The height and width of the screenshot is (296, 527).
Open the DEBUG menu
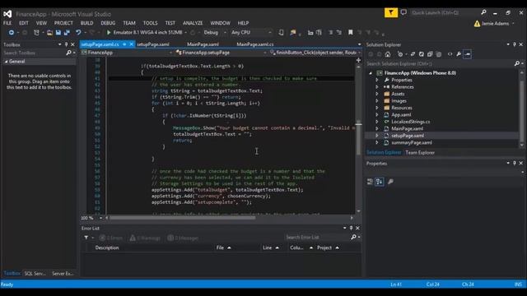[108, 23]
